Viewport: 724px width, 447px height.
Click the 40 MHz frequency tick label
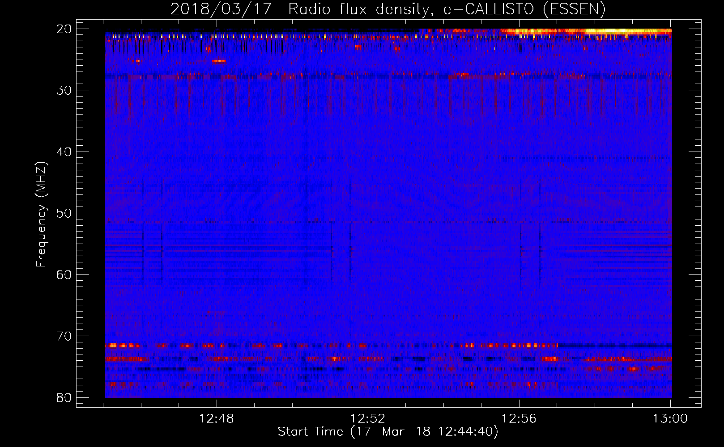(x=64, y=152)
